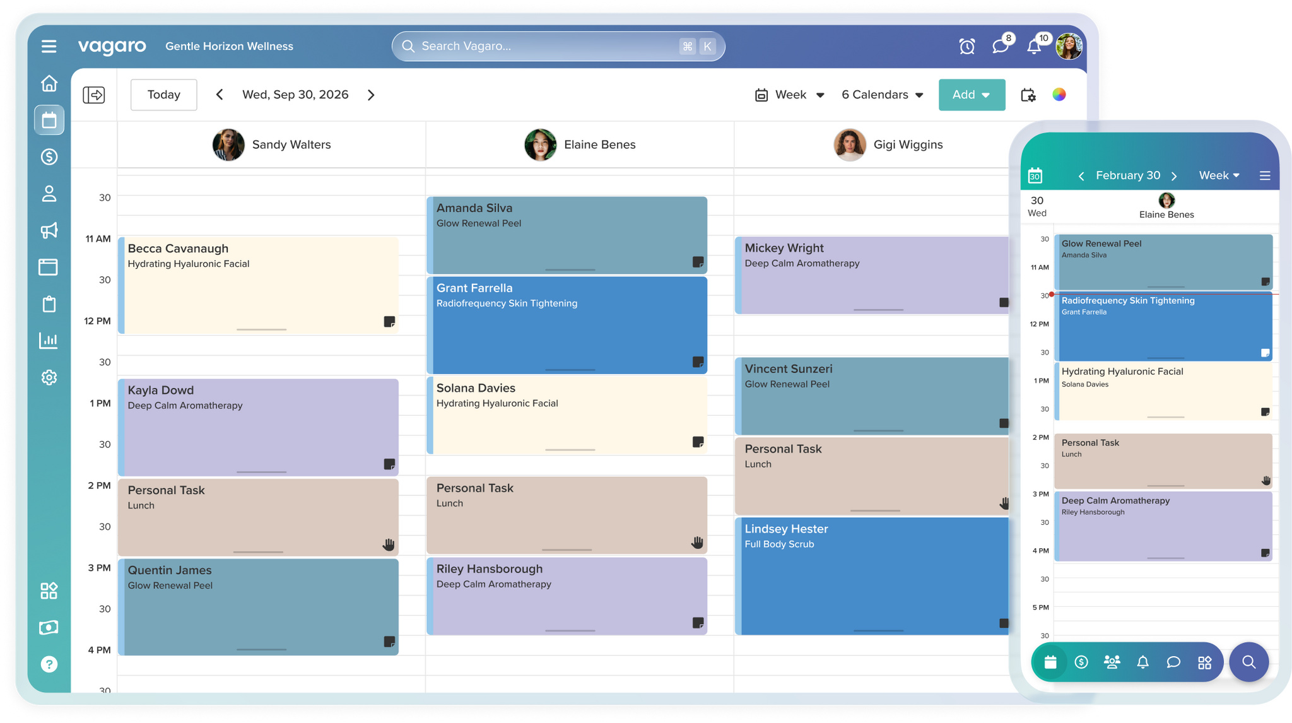Open the mobile Deep Calm Aromatherapy appointment
The height and width of the screenshot is (723, 1292).
(x=1164, y=526)
